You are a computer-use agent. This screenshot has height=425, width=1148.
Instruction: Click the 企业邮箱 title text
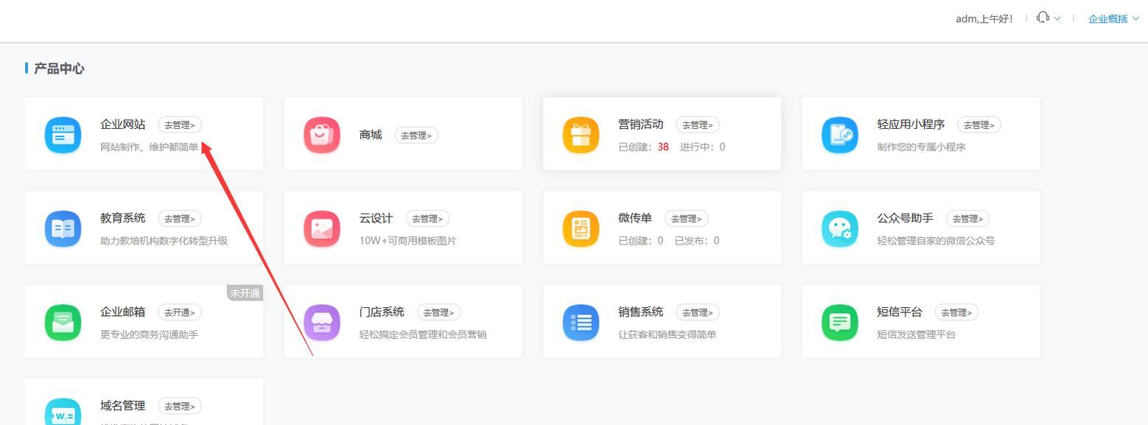click(122, 312)
